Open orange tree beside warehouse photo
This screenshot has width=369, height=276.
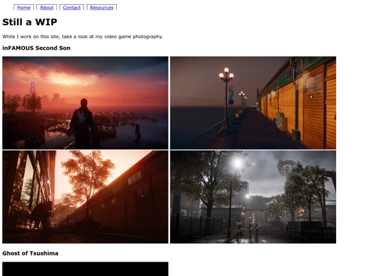click(x=85, y=197)
